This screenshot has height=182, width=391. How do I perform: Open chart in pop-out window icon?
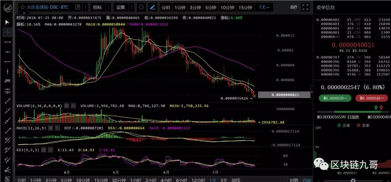pyautogui.click(x=78, y=7)
